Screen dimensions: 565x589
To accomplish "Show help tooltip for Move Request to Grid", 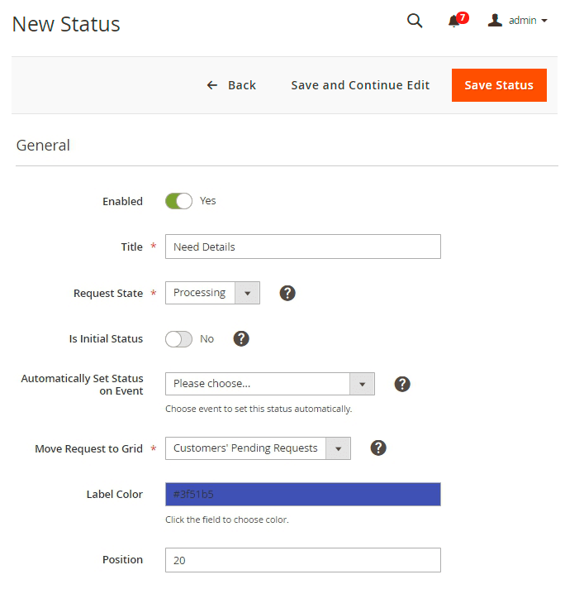I will [378, 448].
